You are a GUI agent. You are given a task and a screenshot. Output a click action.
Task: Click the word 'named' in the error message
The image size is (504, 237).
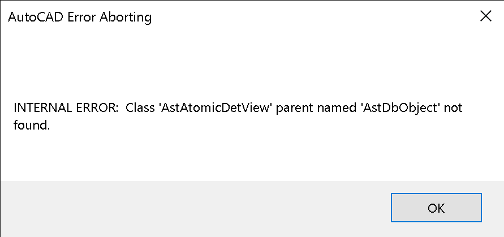[x=336, y=107]
